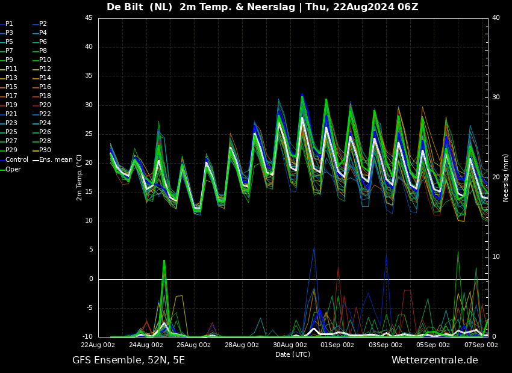The height and width of the screenshot is (373, 512).
Task: Select the P8 legend entry
Action: [x=43, y=51]
